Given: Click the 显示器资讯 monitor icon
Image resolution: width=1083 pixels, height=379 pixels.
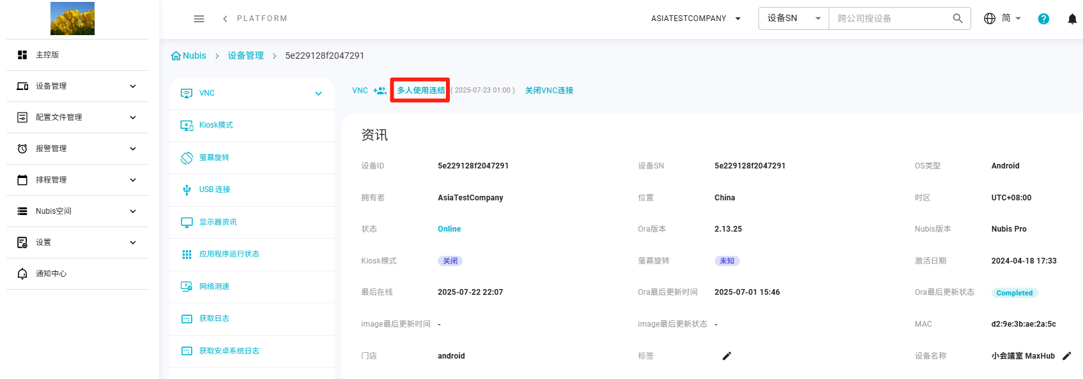Looking at the screenshot, I should (x=187, y=222).
